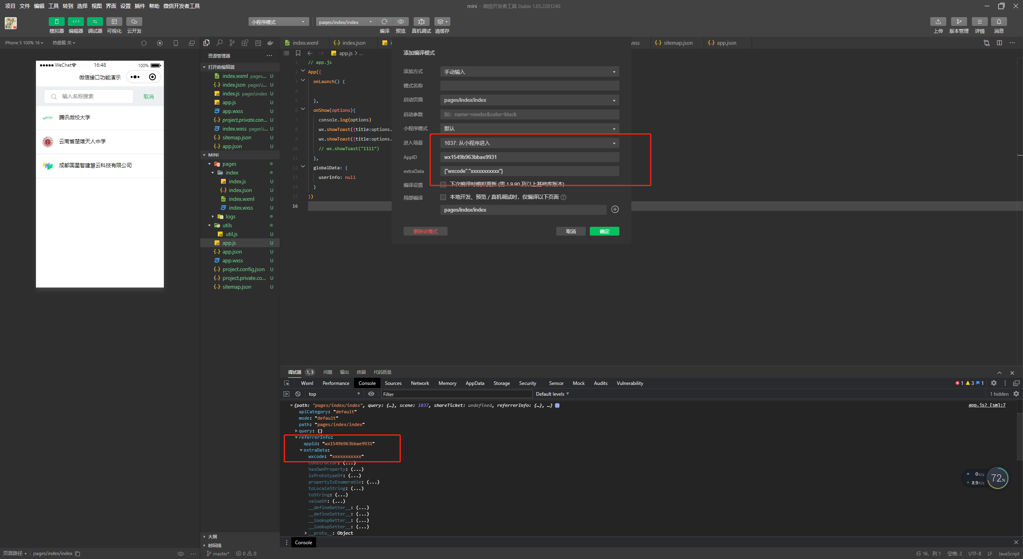Open the 项目 menu
1023x559 pixels.
click(x=10, y=6)
